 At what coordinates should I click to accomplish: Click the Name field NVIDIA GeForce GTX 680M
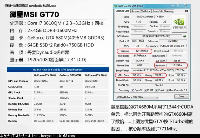(151, 17)
